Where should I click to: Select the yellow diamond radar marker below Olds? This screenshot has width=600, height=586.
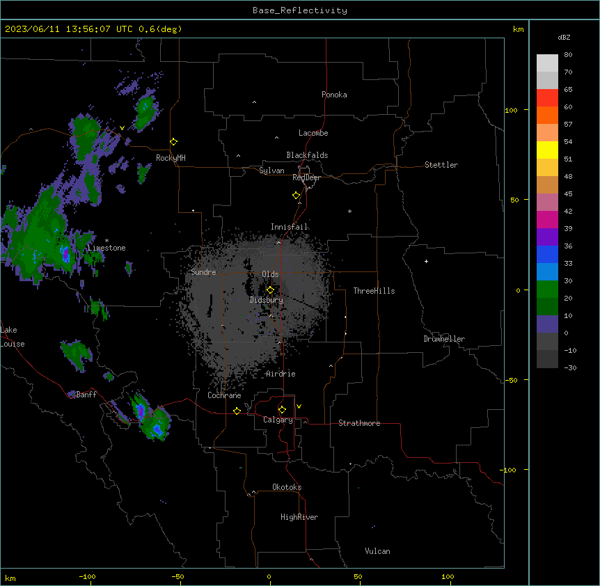tap(270, 290)
